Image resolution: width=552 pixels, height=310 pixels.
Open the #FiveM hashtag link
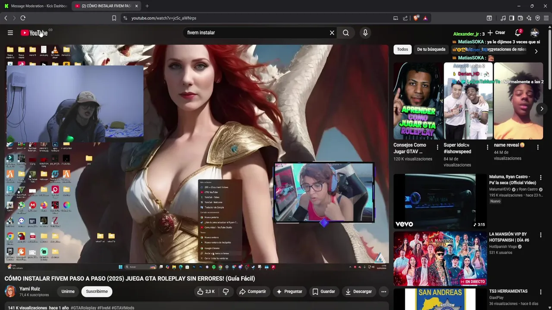click(104, 308)
